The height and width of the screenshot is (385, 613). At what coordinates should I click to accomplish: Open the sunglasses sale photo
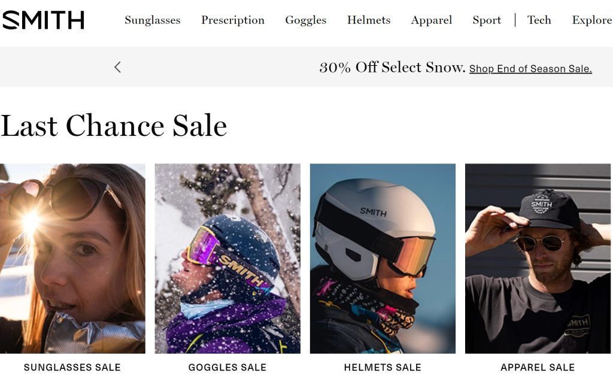tap(72, 258)
